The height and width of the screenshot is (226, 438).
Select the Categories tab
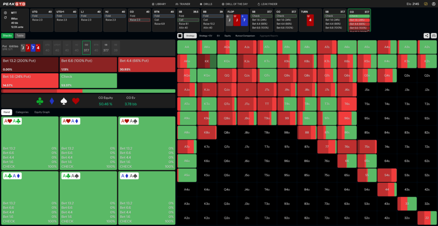[x=22, y=112]
